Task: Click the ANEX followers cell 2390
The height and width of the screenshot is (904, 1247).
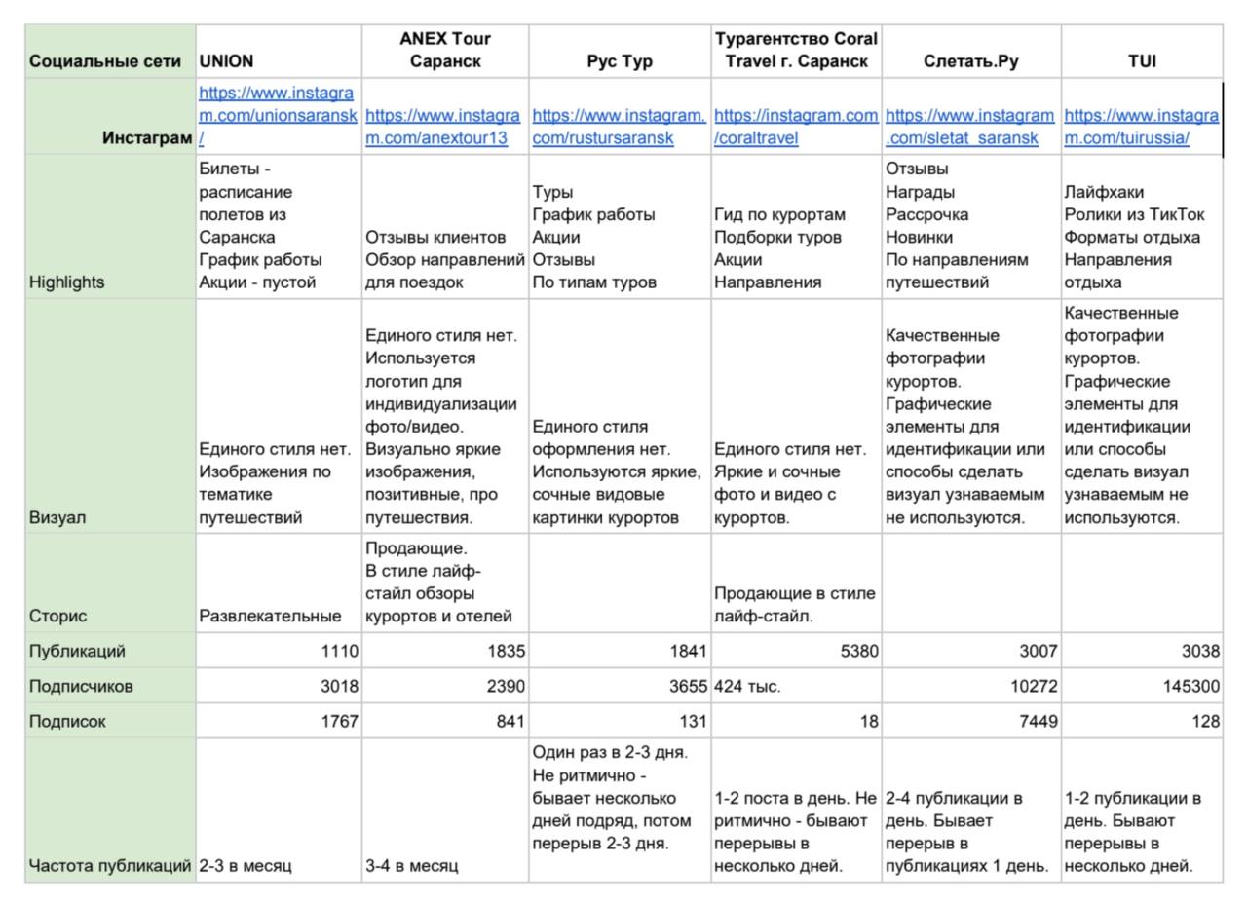Action: click(445, 686)
